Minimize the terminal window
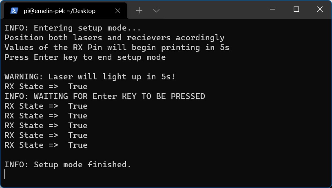Image resolution: width=332 pixels, height=188 pixels. point(272,9)
